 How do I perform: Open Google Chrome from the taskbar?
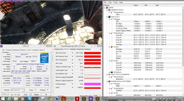click(x=50, y=99)
